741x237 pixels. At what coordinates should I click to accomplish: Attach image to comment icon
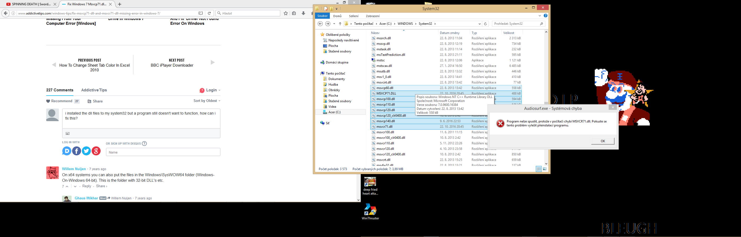click(68, 134)
